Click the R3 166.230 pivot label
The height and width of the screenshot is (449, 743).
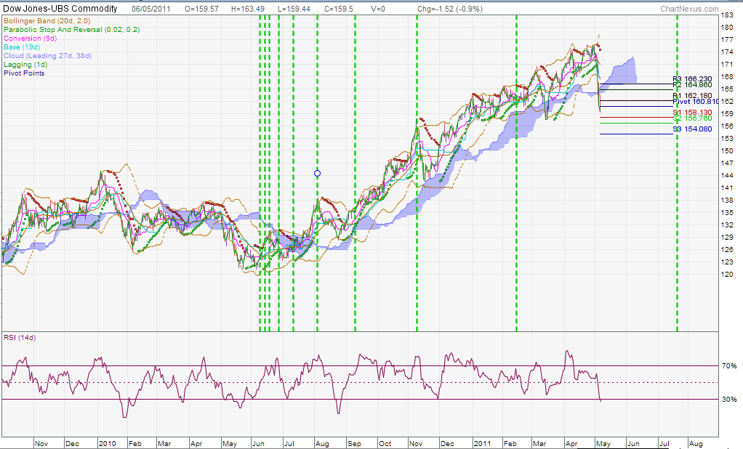(x=692, y=79)
